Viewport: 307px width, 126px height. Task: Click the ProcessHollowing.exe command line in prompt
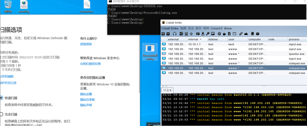[142, 13]
